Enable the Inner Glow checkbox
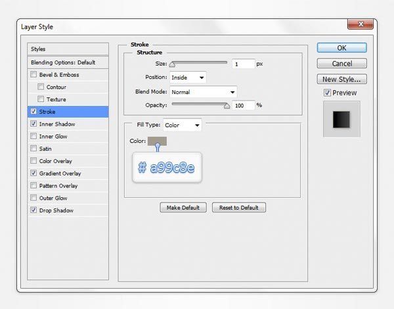 click(33, 136)
